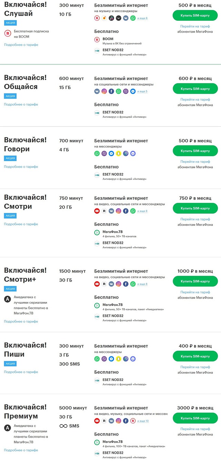The height and width of the screenshot is (463, 221).
Task: Expand 'и еще 10' services in Премиум
Action: coord(143,421)
